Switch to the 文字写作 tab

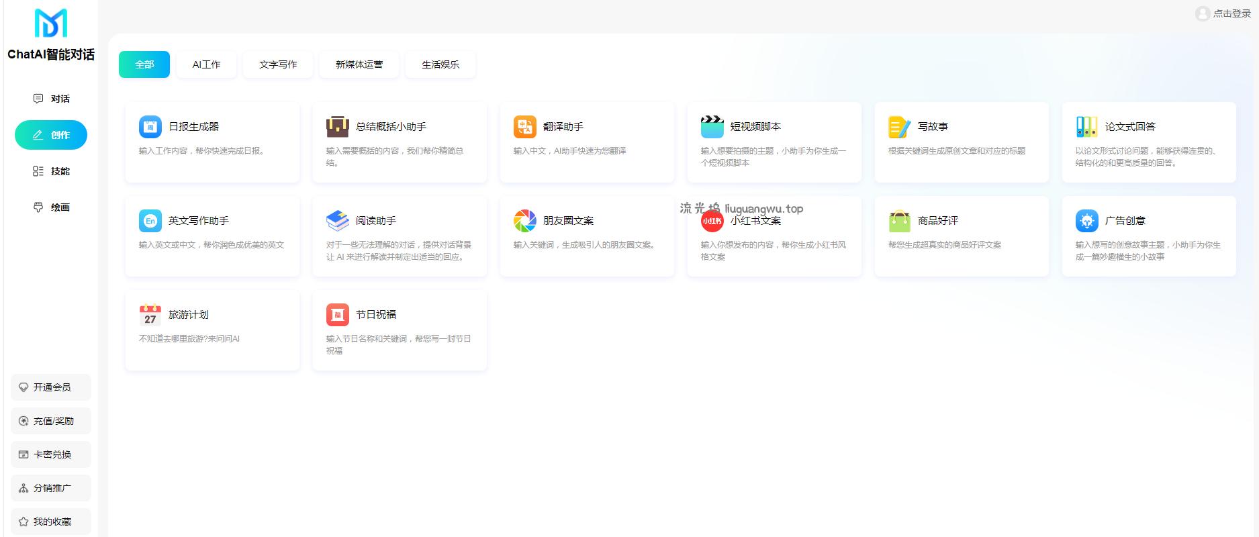278,64
